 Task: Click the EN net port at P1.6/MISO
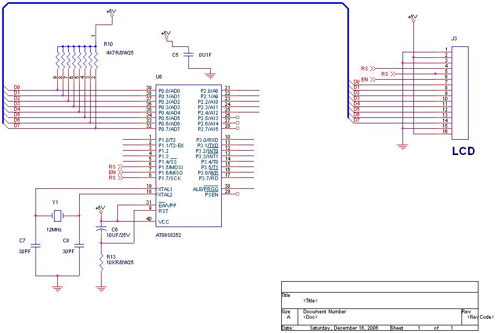coord(116,173)
